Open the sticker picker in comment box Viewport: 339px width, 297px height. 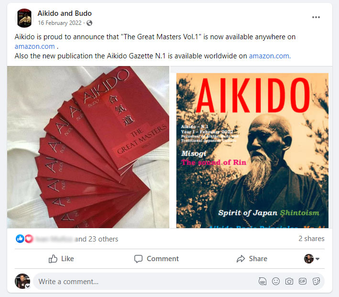click(x=316, y=281)
